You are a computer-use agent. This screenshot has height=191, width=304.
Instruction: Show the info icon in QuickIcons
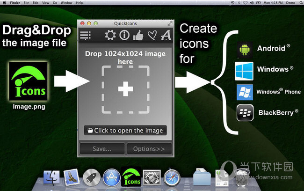[124, 35]
